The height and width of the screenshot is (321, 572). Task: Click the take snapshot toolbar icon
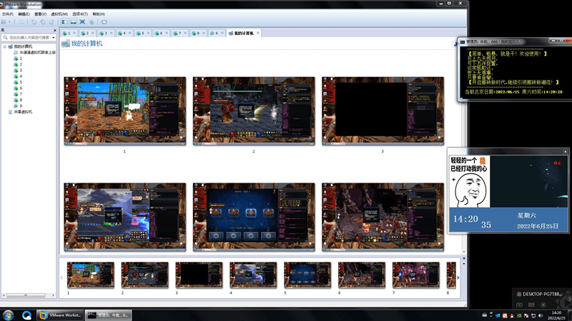tap(34, 22)
